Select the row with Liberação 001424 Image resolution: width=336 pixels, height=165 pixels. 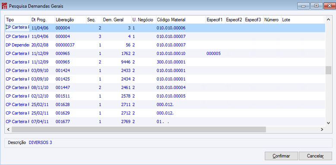click(x=165, y=70)
